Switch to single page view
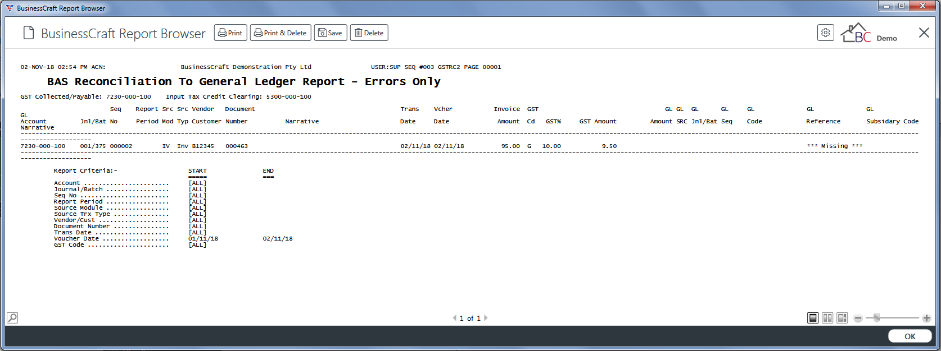The width and height of the screenshot is (941, 351). [813, 318]
